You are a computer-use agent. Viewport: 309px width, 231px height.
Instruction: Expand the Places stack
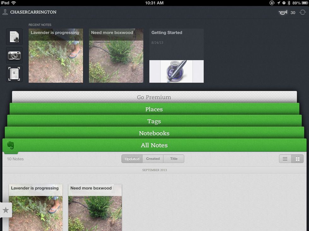pyautogui.click(x=154, y=109)
